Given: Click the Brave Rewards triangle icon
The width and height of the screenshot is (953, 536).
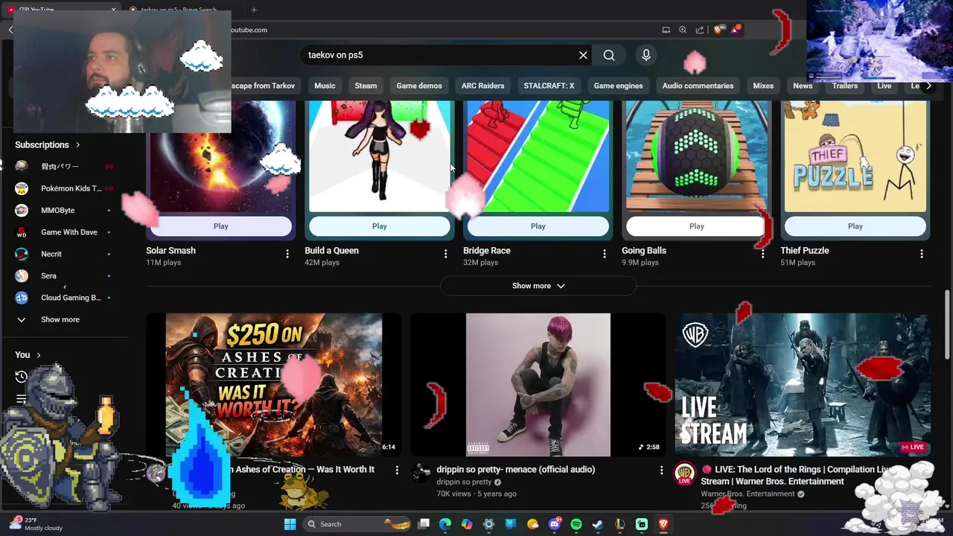Looking at the screenshot, I should click(735, 30).
